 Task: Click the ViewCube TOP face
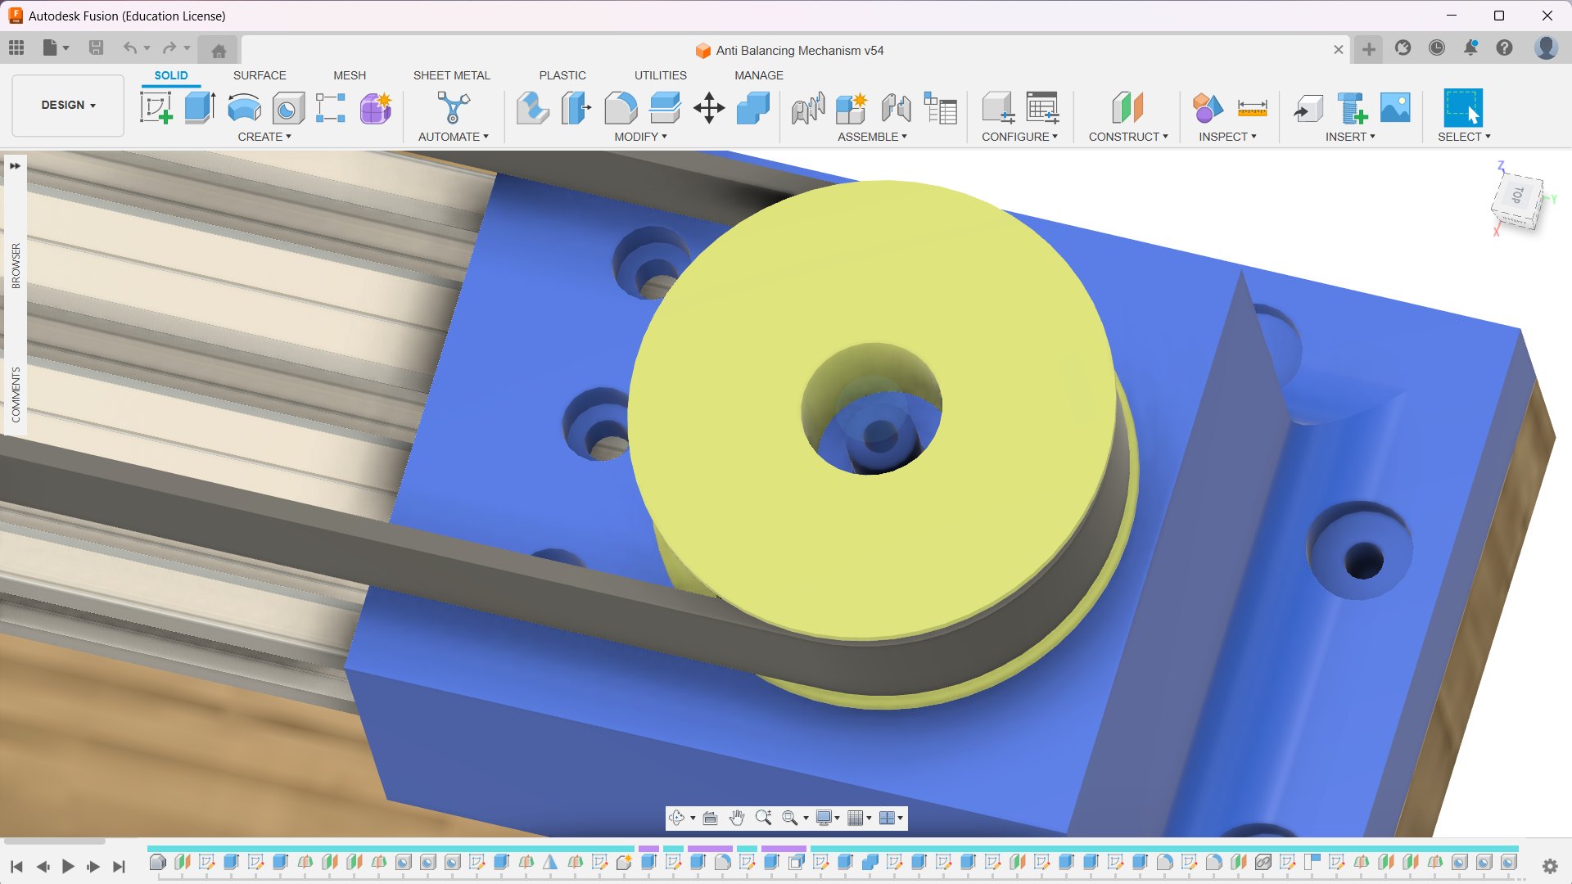pos(1517,196)
